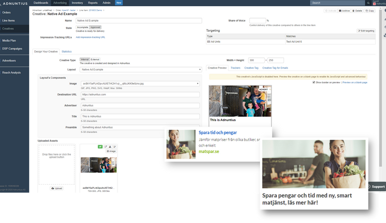Click Add impression-tracking URL link
The height and width of the screenshot is (223, 386).
point(90,37)
